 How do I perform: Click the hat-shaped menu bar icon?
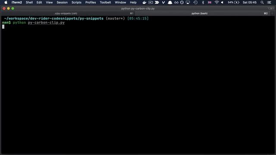pyautogui.click(x=170, y=3)
